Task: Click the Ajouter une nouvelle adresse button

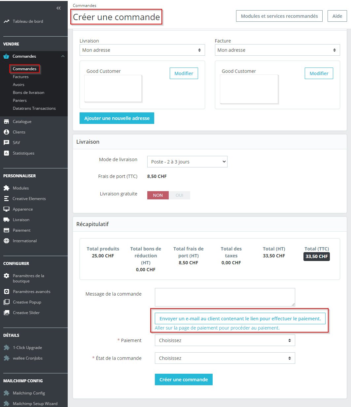Action: (117, 118)
